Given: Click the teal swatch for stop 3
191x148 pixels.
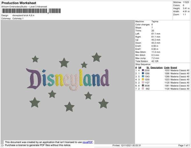Looking at the screenshot, I should [x=143, y=76].
